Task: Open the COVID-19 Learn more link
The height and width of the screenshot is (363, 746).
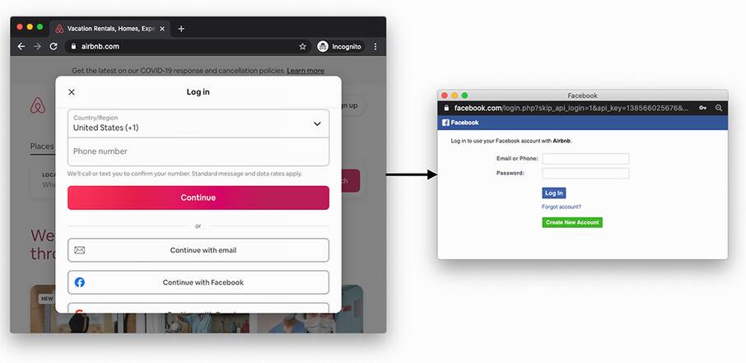Action: pyautogui.click(x=305, y=71)
